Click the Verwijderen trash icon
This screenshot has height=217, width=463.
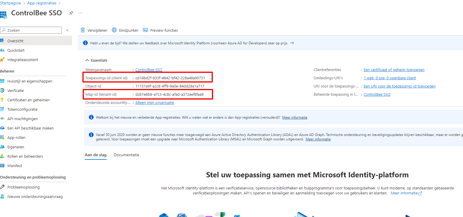(x=83, y=30)
